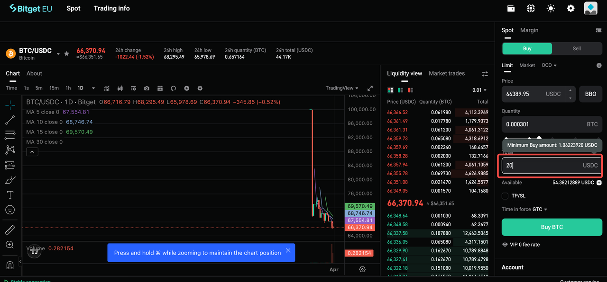This screenshot has height=282, width=607.
Task: Click the BBO price button
Action: click(x=590, y=94)
